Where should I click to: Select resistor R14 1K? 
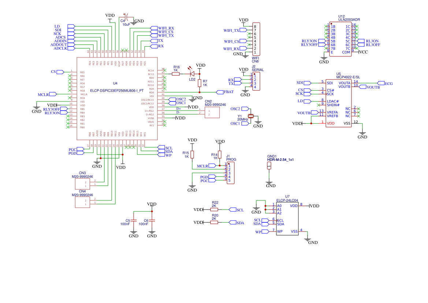[220, 155]
